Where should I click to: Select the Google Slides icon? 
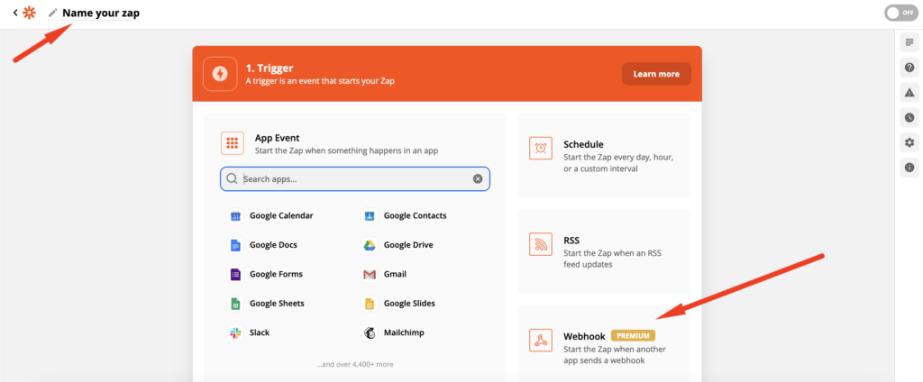click(369, 304)
